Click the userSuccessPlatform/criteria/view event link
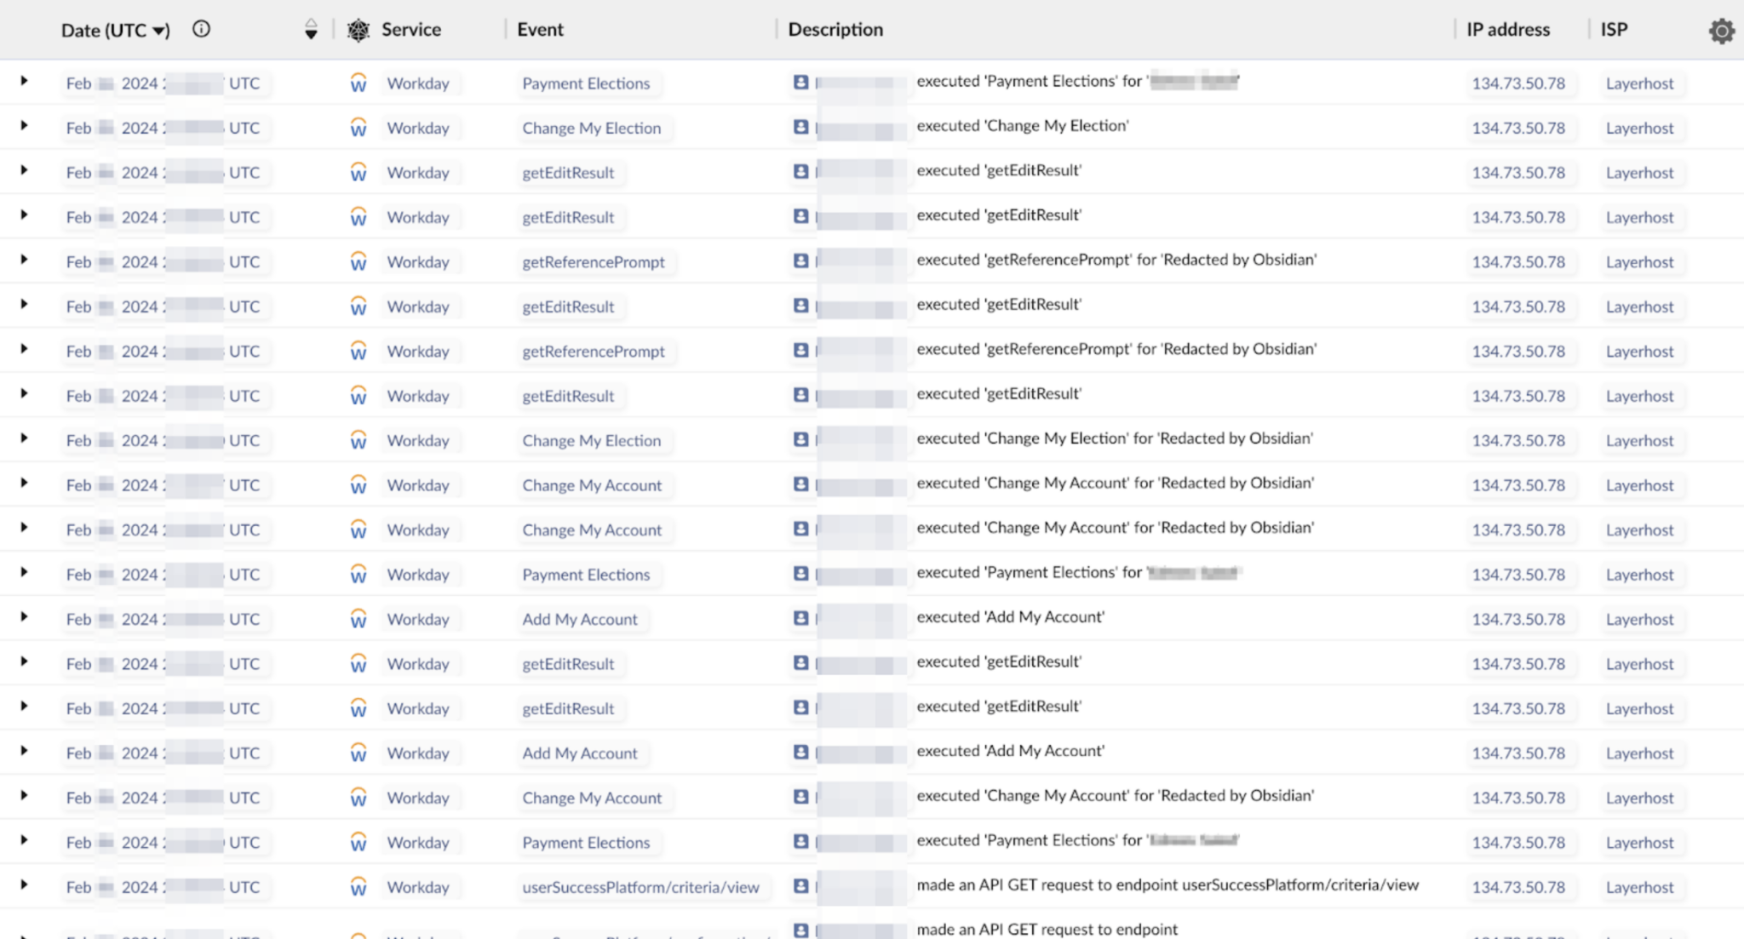Image resolution: width=1744 pixels, height=939 pixels. [x=640, y=887]
